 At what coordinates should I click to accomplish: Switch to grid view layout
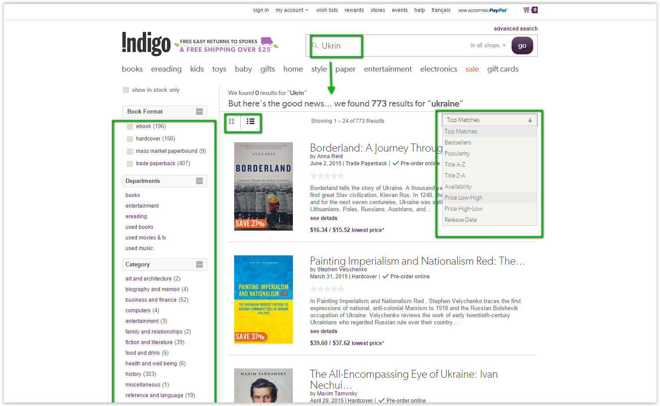(231, 121)
